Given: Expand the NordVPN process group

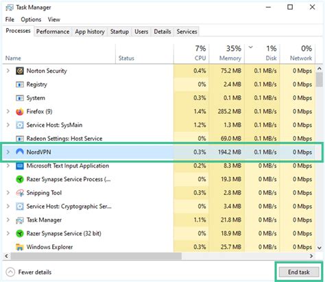Looking at the screenshot, I should pyautogui.click(x=8, y=152).
